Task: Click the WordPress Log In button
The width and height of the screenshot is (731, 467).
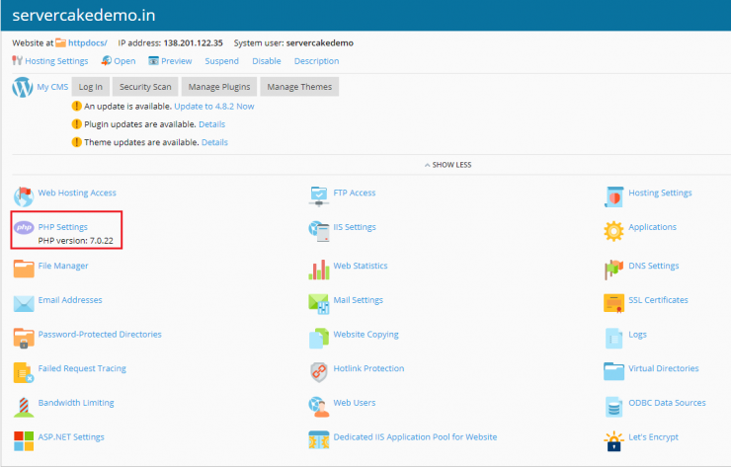Action: pos(91,87)
